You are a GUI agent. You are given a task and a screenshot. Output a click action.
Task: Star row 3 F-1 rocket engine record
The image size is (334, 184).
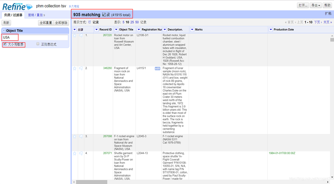tap(75, 136)
